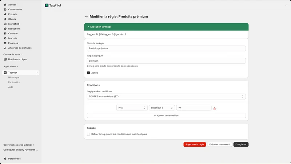Click the Analyses de données chart icon
Screen dimensions: 291x164
pyautogui.click(x=5, y=48)
